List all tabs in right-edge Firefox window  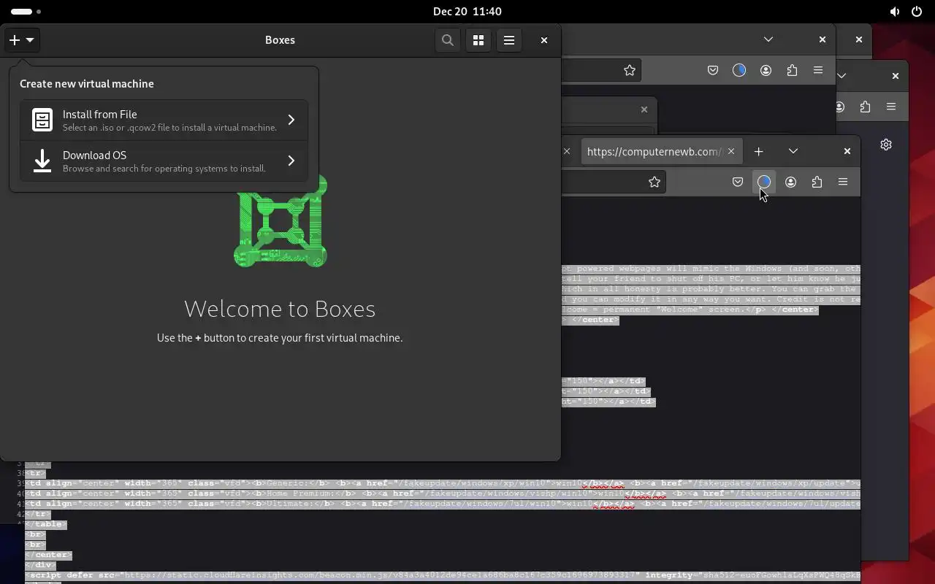(841, 75)
